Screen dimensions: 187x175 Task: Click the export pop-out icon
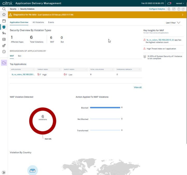coord(183,9)
